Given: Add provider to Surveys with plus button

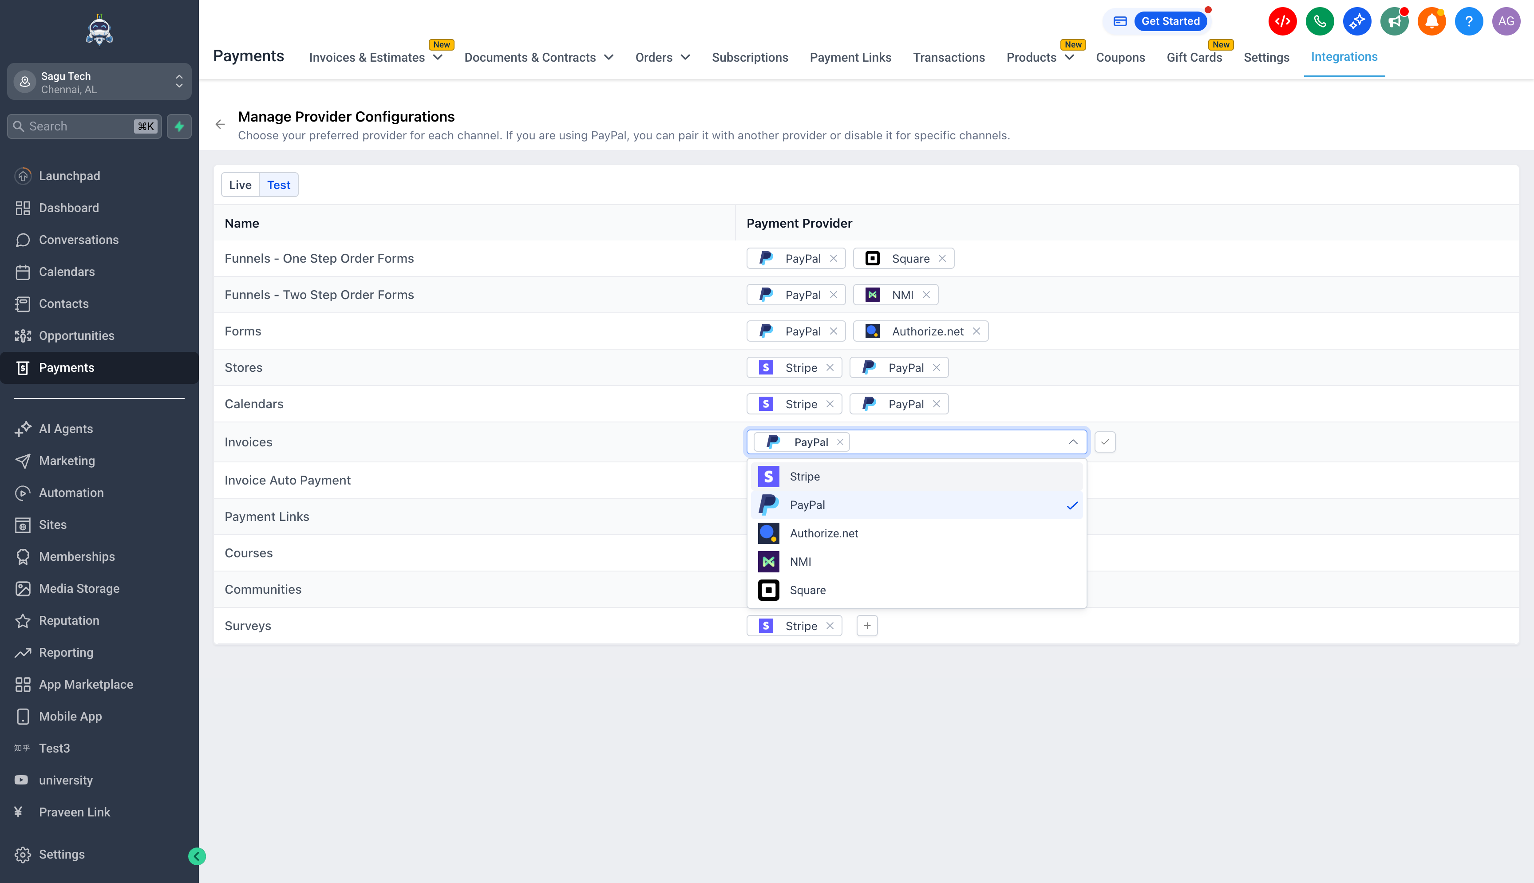Looking at the screenshot, I should coord(867,626).
